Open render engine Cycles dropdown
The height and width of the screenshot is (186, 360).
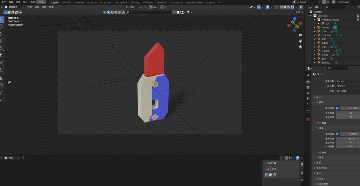348,81
